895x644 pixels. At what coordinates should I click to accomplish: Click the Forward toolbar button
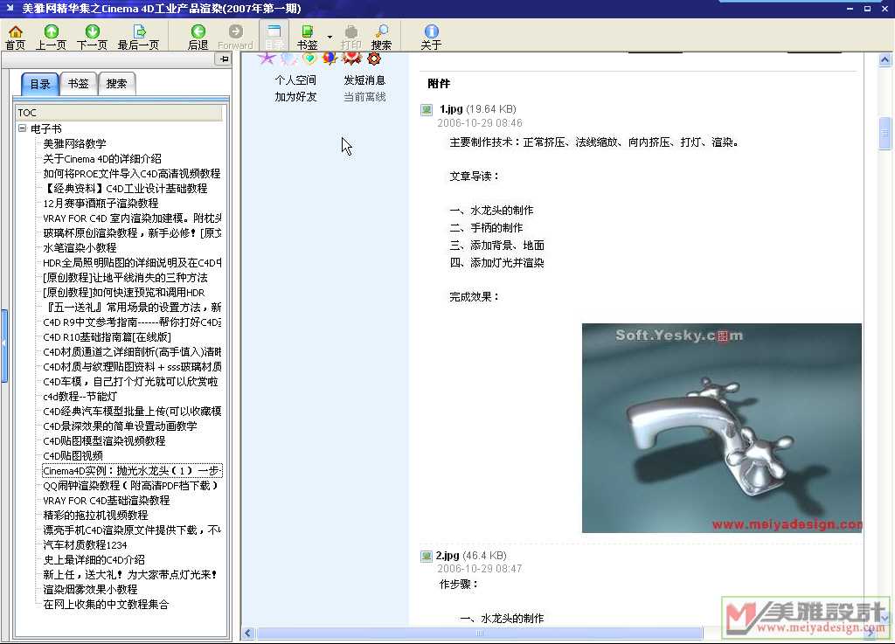(235, 37)
